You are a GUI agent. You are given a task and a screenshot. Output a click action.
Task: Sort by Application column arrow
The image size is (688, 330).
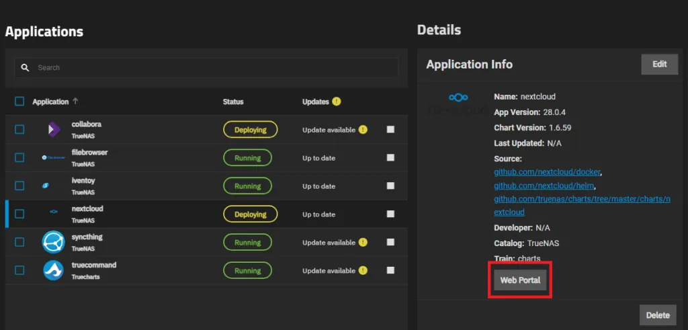click(75, 101)
